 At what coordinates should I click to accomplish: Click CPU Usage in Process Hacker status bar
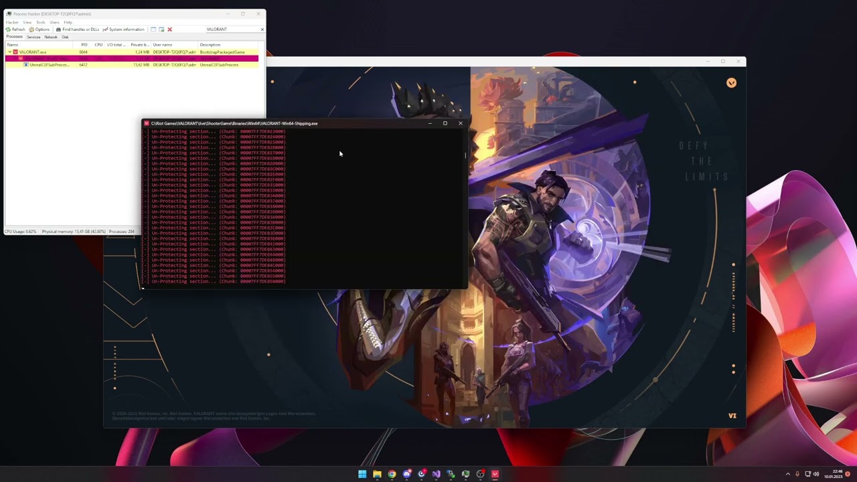tap(21, 232)
